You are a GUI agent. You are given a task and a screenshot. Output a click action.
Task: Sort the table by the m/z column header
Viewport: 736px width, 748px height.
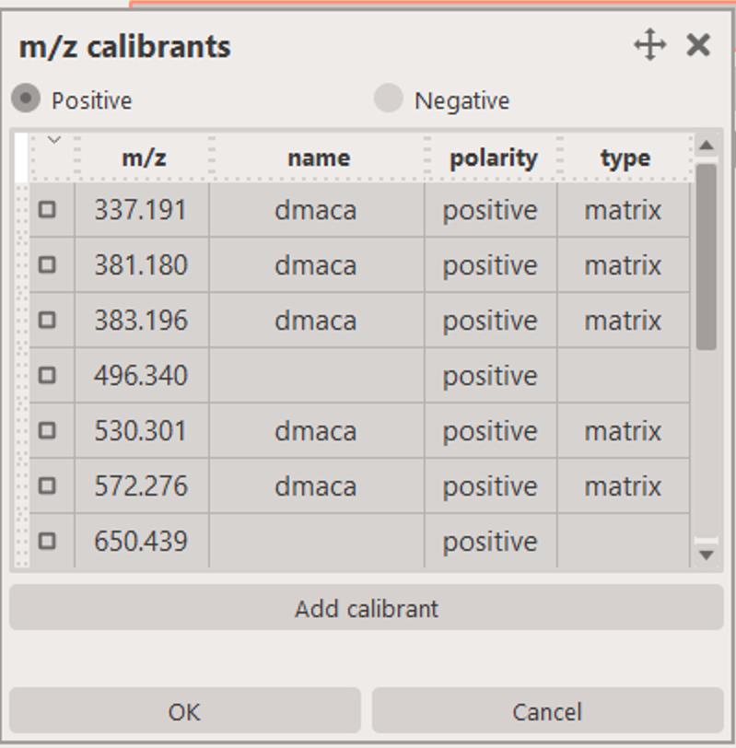click(x=141, y=157)
